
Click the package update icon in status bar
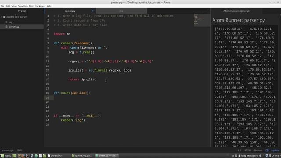[x=267, y=151]
